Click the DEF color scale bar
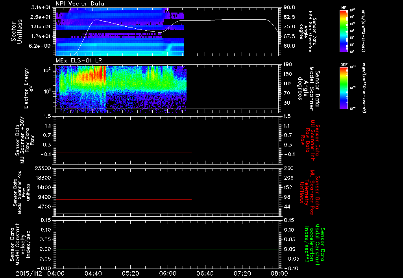The height and width of the screenshot is (278, 403). click(344, 88)
